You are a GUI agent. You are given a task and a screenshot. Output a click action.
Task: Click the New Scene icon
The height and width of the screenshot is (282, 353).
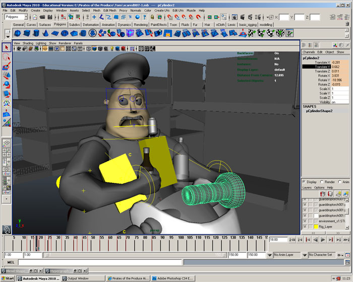[x=35, y=17]
